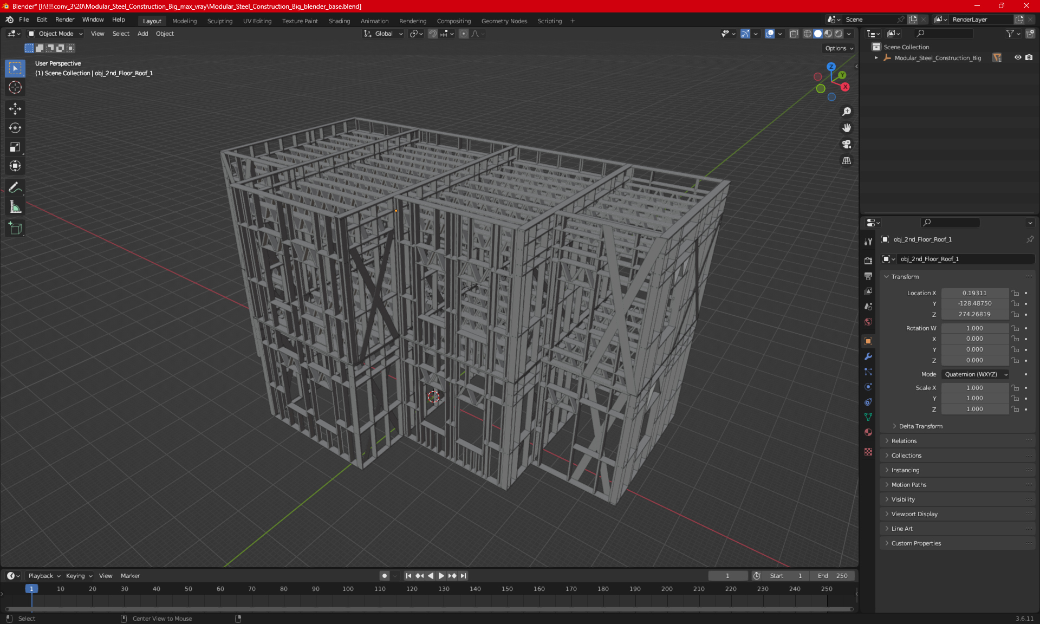Open the rotation Mode Quaternion dropdown
This screenshot has width=1040, height=624.
click(976, 374)
